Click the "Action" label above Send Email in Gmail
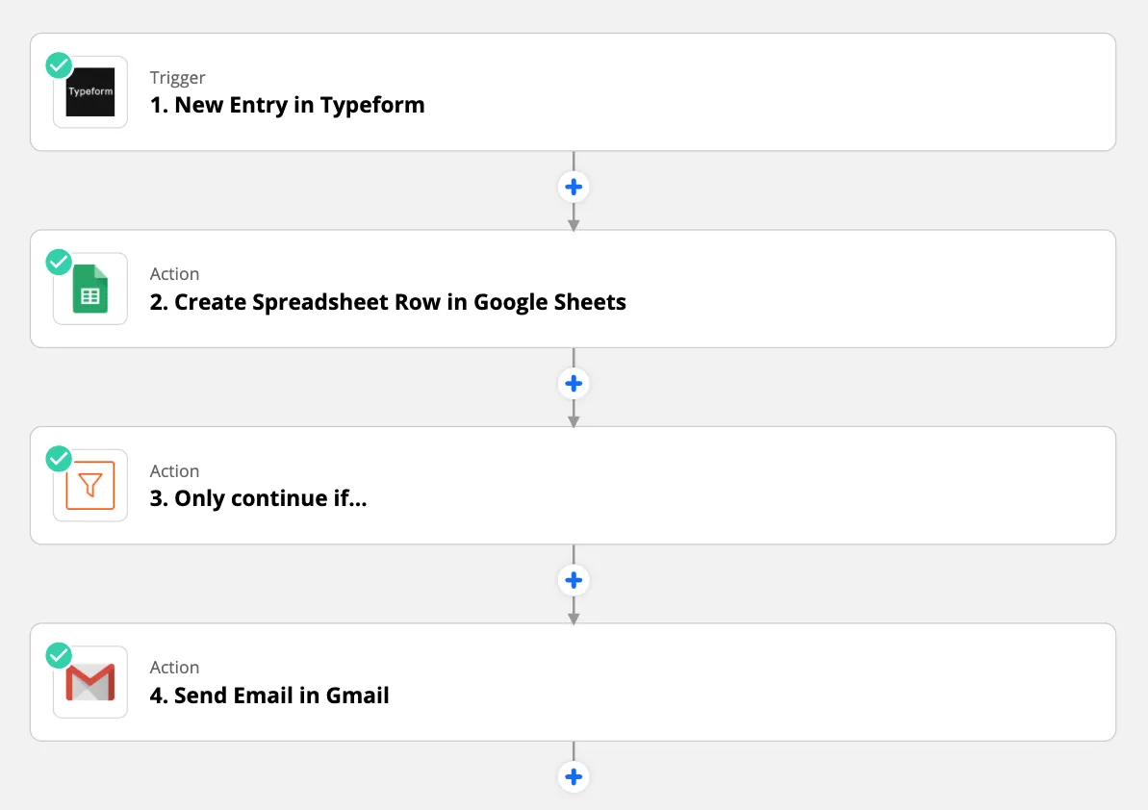 [174, 668]
